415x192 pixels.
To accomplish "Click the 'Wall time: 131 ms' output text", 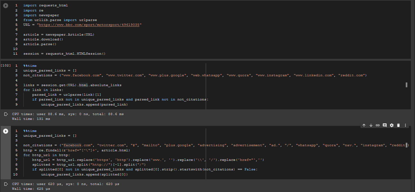I will pyautogui.click(x=31, y=119).
